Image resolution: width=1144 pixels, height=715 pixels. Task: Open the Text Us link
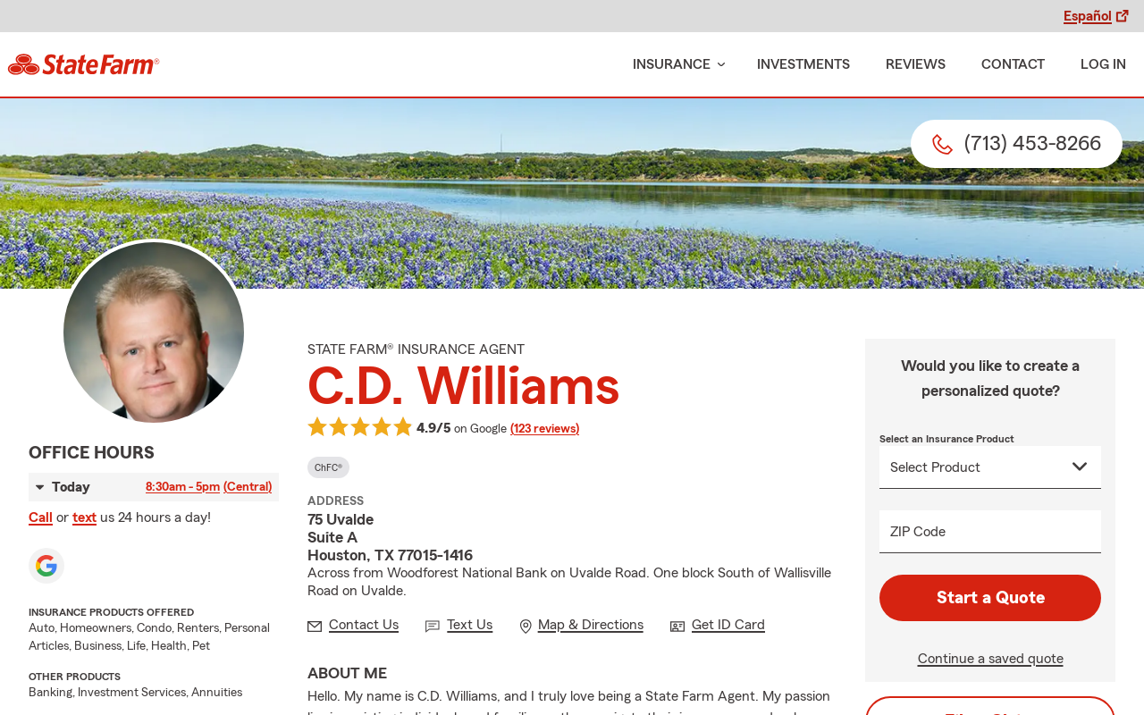pyautogui.click(x=469, y=625)
